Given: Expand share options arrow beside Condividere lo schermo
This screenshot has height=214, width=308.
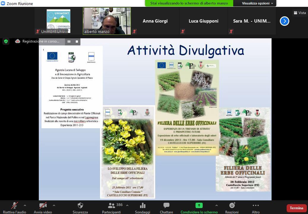Looking at the screenshot, I should [x=216, y=205].
